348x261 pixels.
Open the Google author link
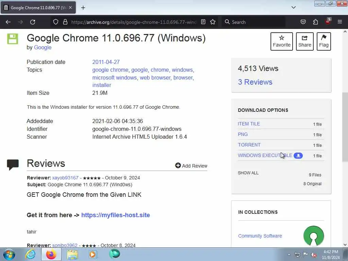[42, 48]
